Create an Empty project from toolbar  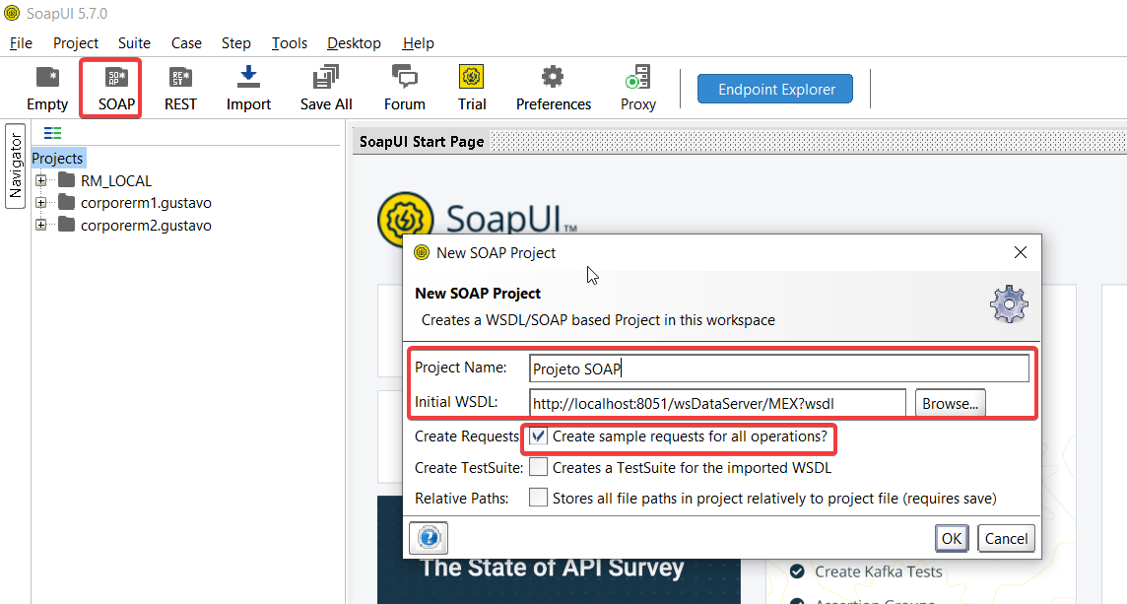point(47,89)
